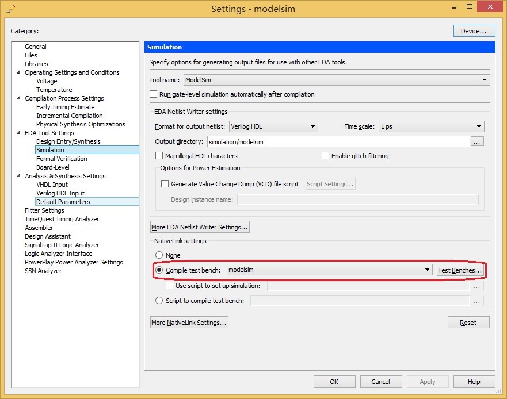Browse for the output directory with the ellipsis button
Screen dimensions: 507x399
coord(477,141)
